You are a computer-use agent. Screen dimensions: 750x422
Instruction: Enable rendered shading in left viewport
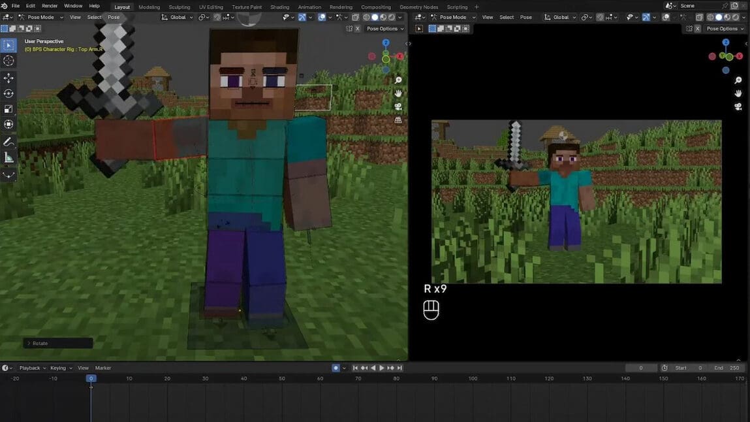coord(392,17)
